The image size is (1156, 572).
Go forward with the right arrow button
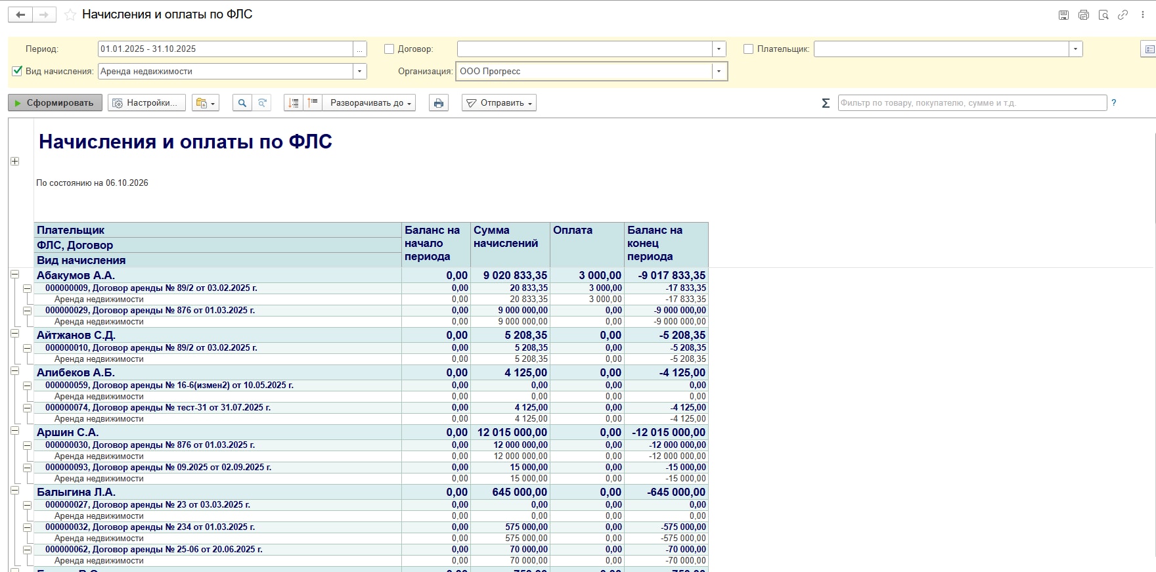(x=44, y=14)
